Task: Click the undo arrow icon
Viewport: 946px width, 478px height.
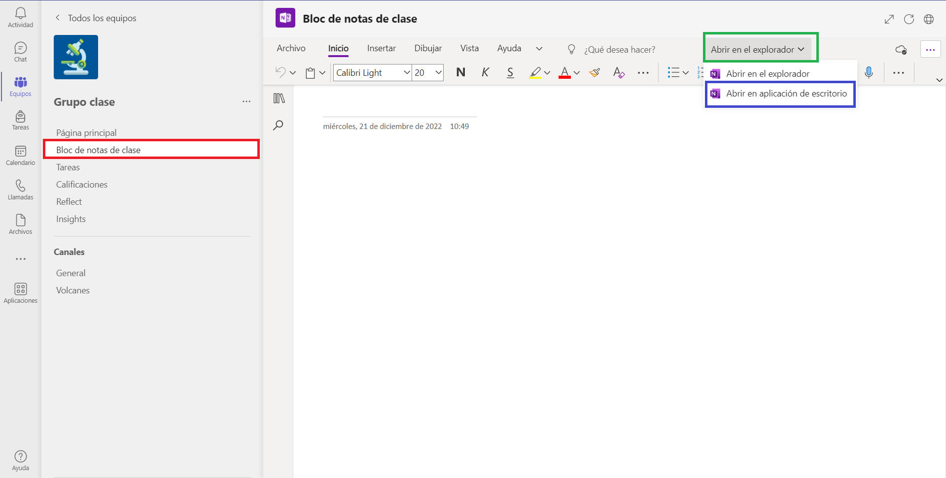Action: click(280, 72)
